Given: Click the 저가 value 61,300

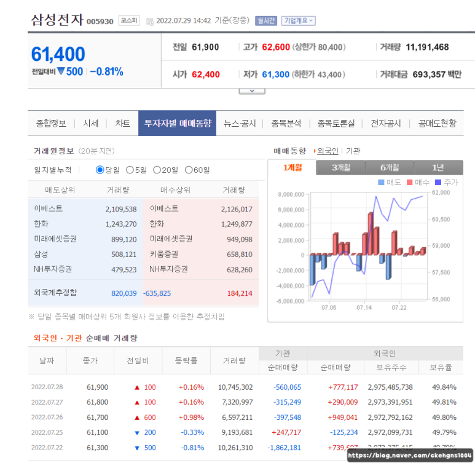Looking at the screenshot, I should [276, 74].
